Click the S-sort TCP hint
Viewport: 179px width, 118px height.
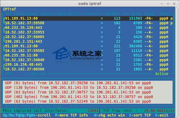pyautogui.click(x=140, y=115)
